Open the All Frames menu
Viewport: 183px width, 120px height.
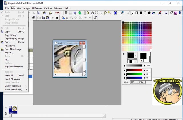coord(37,8)
